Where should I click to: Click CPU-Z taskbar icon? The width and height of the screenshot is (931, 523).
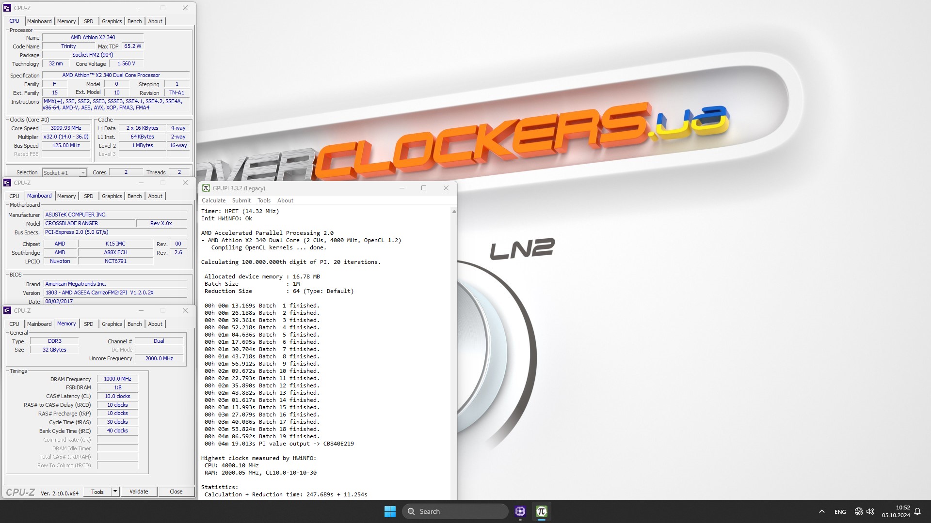(520, 511)
